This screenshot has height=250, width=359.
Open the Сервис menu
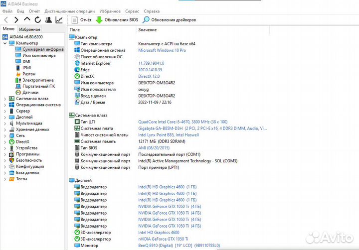click(x=132, y=10)
